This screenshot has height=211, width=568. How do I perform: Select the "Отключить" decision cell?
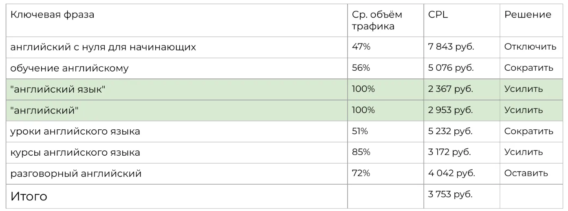coord(530,47)
